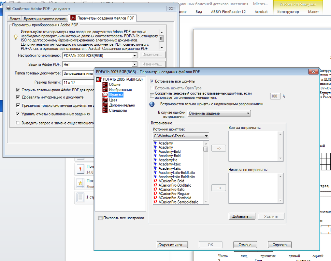331x261 pixels.
Task: Open the Отменить задание error handling dropdown
Action: [219, 113]
